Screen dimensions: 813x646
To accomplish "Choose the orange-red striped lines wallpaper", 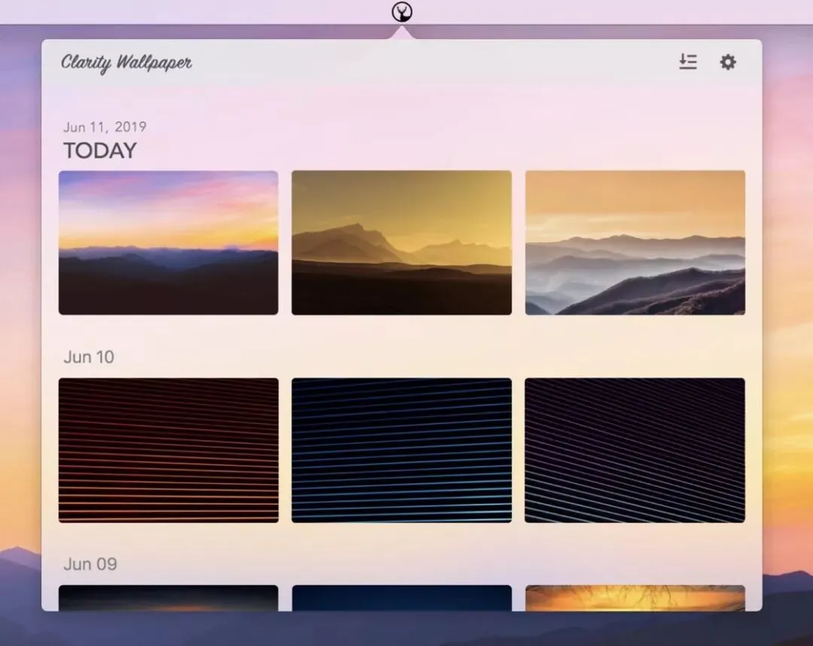I will click(x=169, y=450).
